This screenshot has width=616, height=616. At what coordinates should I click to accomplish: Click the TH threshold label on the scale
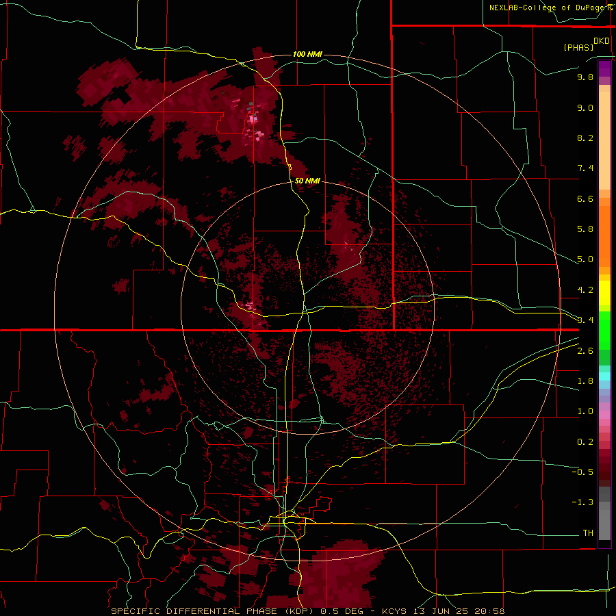pos(588,532)
